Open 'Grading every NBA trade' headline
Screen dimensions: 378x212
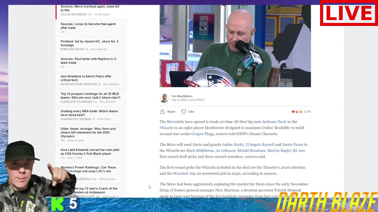pyautogui.click(x=89, y=113)
